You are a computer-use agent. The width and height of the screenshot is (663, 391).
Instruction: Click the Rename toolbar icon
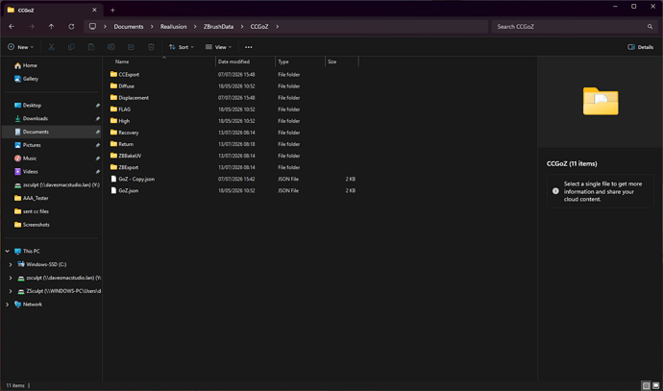111,47
